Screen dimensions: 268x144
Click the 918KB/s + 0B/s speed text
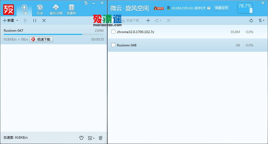pyautogui.click(x=16, y=39)
